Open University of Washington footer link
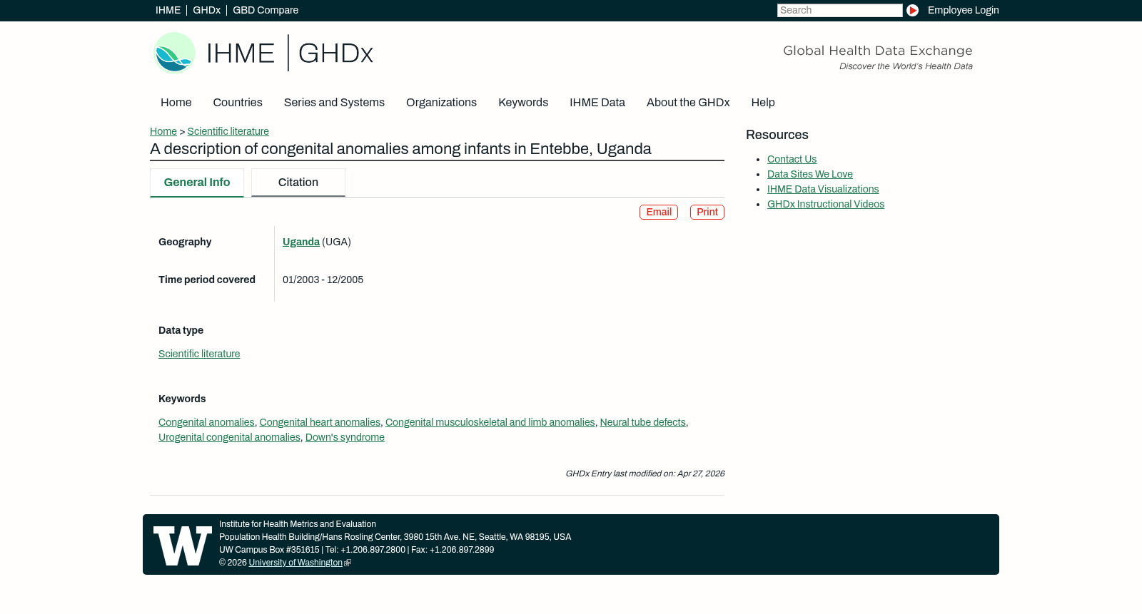Image resolution: width=1142 pixels, height=614 pixels. (x=295, y=563)
